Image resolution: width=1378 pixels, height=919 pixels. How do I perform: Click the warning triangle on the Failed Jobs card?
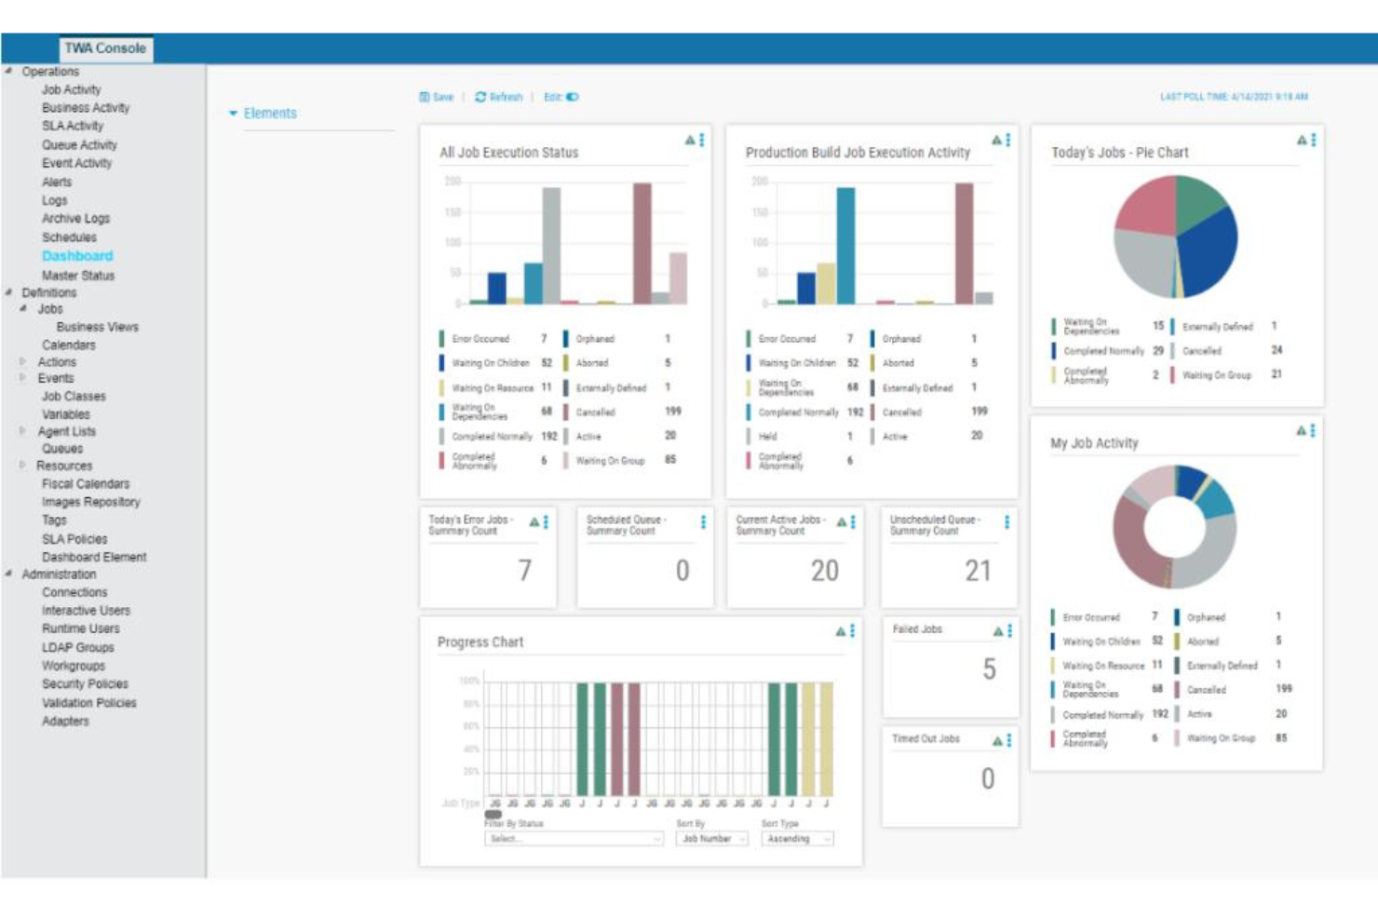[x=997, y=631]
